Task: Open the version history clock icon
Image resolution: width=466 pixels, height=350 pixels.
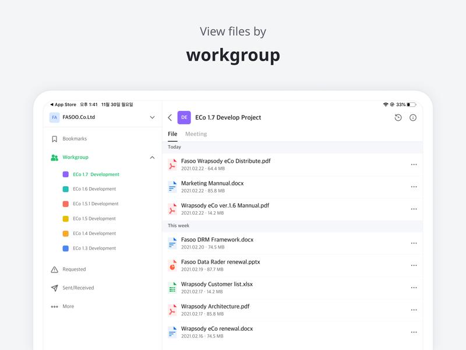Action: pyautogui.click(x=398, y=118)
